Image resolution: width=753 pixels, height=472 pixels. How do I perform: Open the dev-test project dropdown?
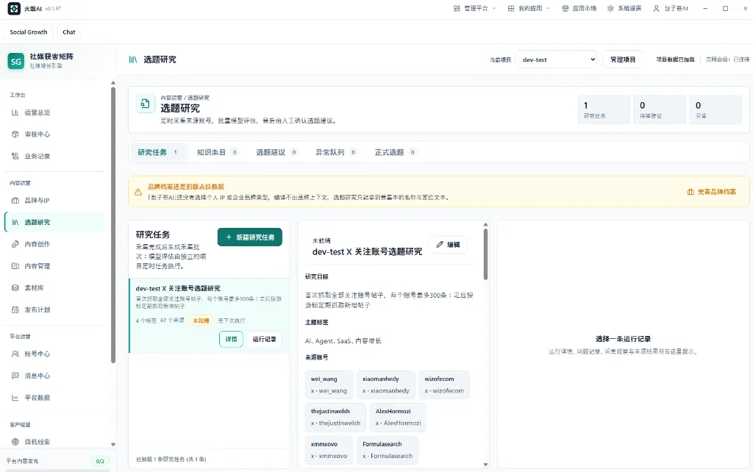point(556,60)
